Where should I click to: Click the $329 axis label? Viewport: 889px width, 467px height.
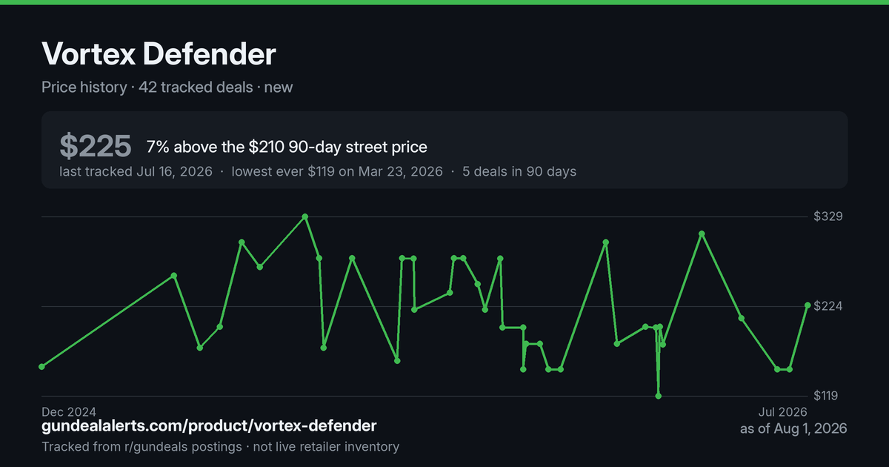pos(828,216)
